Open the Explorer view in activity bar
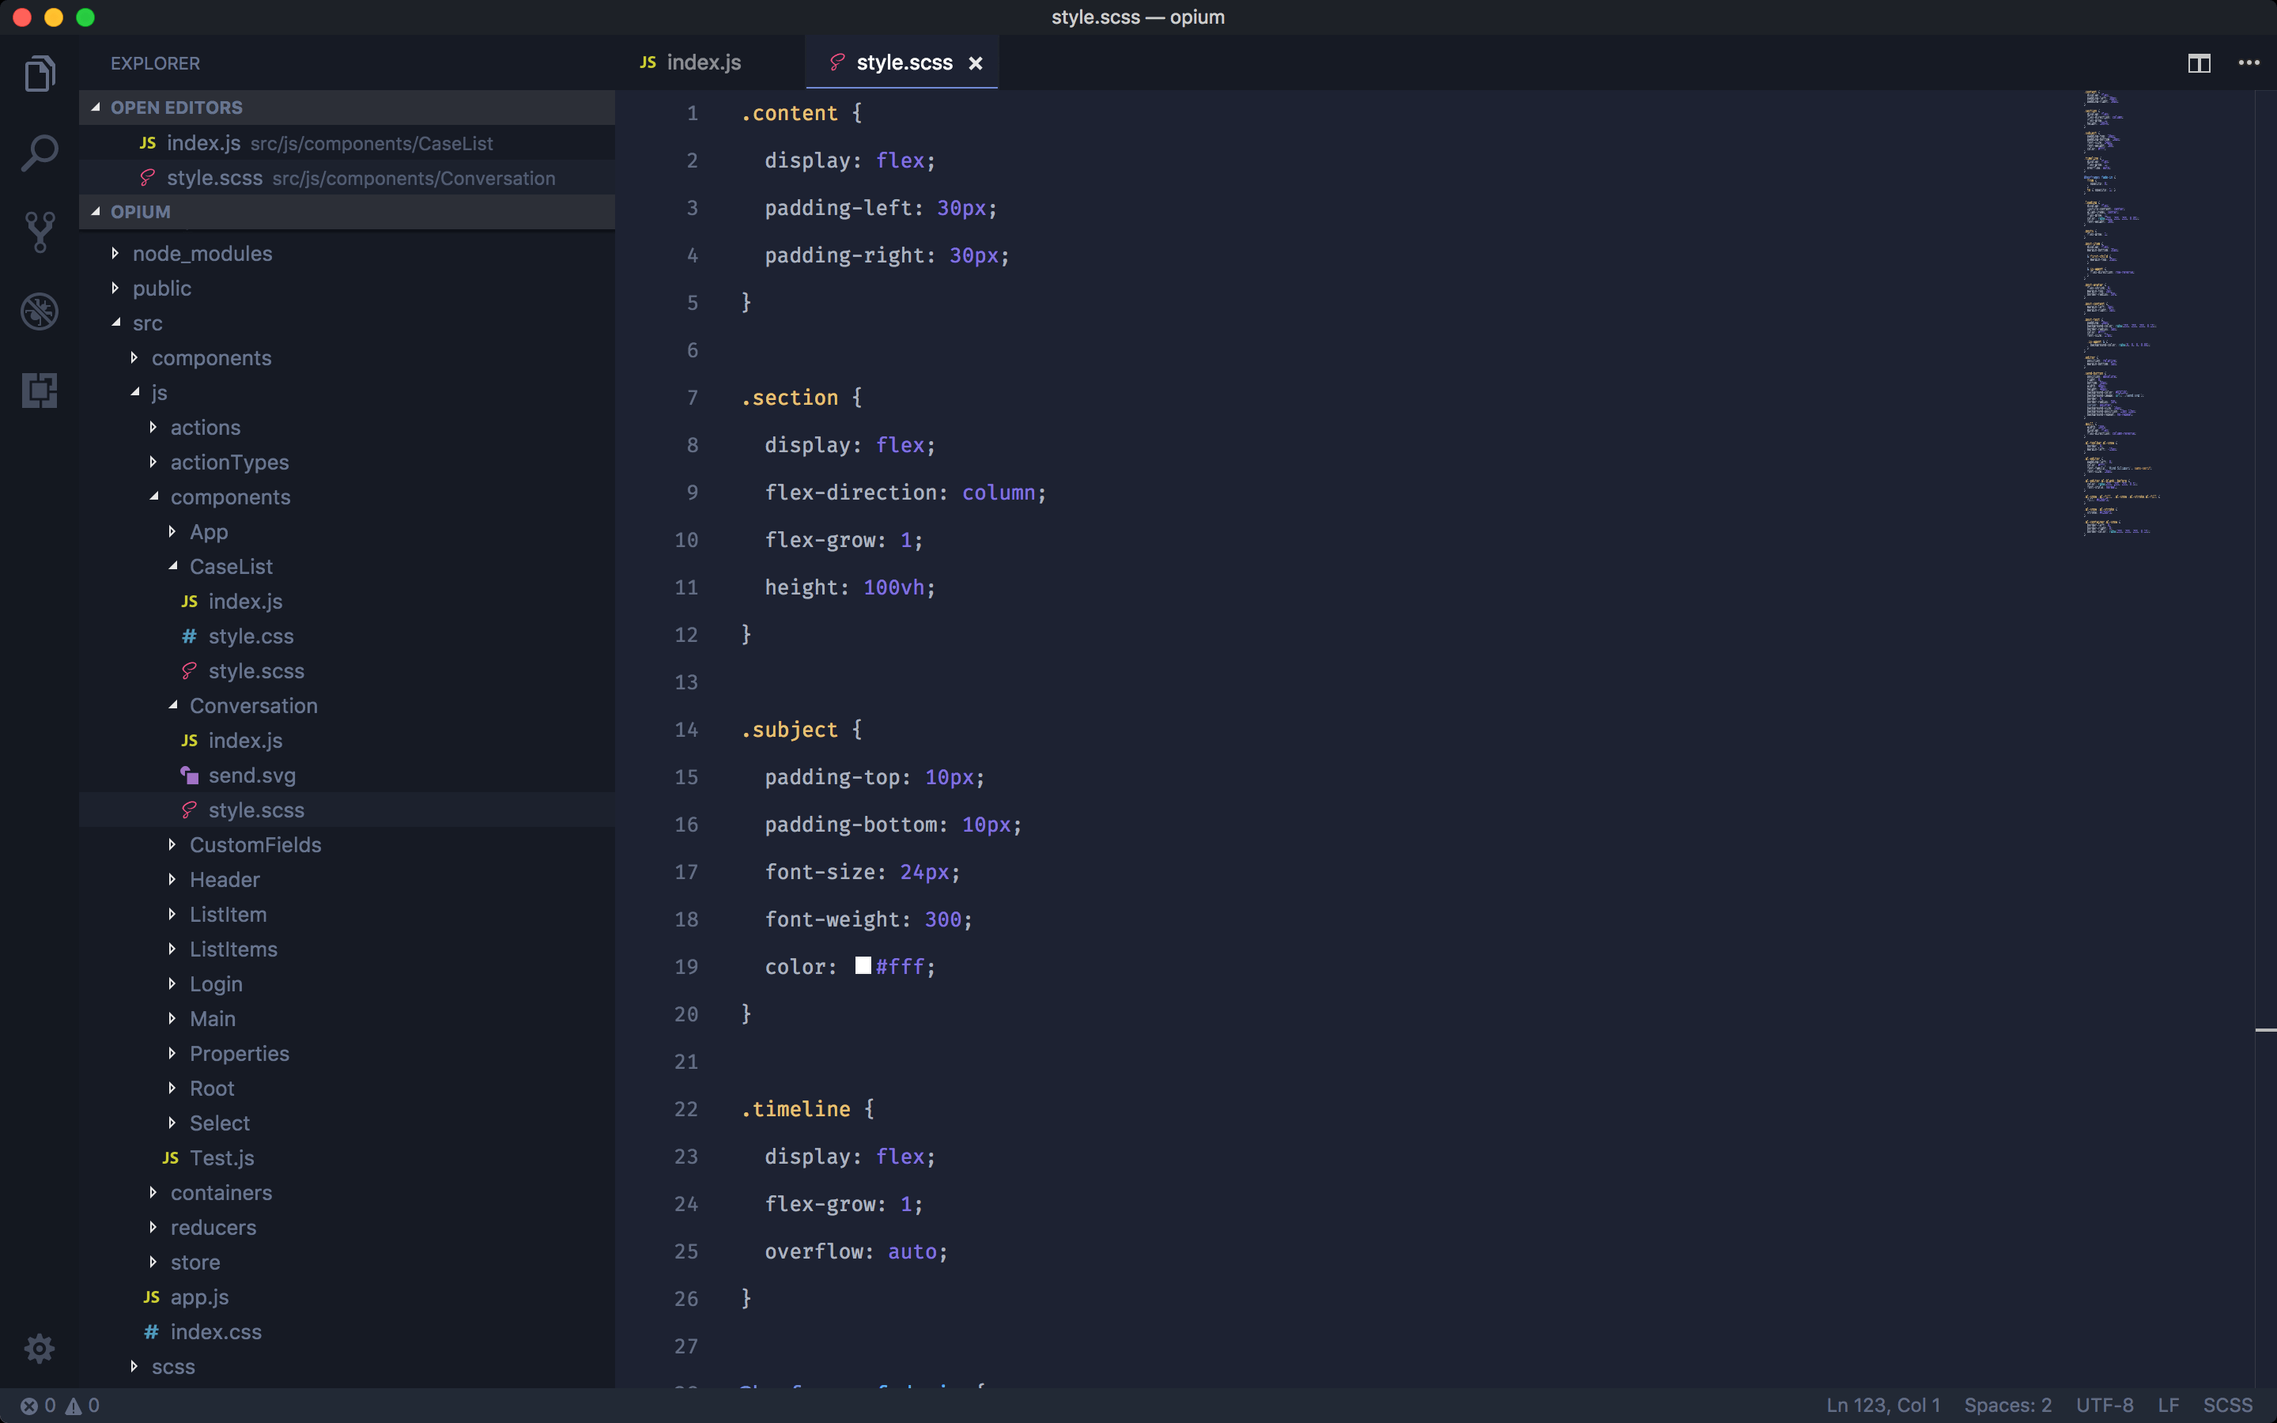The image size is (2277, 1423). 40,74
